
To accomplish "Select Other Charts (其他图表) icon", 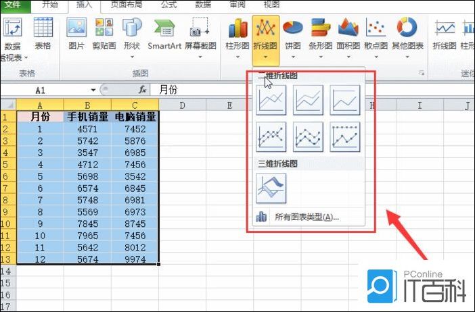I will click(407, 27).
